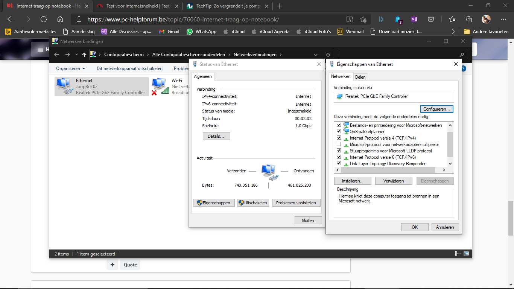514x289 pixels.
Task: Open the WhatsApp bookmark icon
Action: coord(189,32)
